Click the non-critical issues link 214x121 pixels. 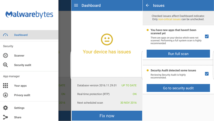pos(169,19)
